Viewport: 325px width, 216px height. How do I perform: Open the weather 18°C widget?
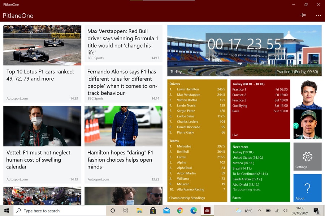tap(244, 211)
